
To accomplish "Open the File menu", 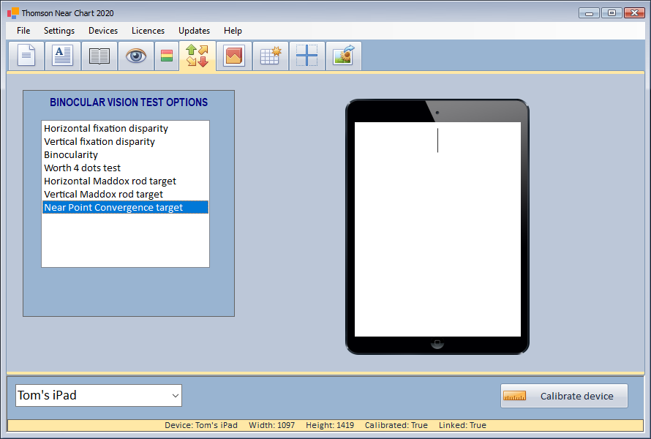I will tap(23, 31).
